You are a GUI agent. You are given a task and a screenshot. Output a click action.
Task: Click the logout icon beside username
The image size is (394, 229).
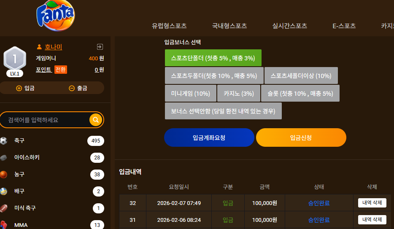pos(100,47)
